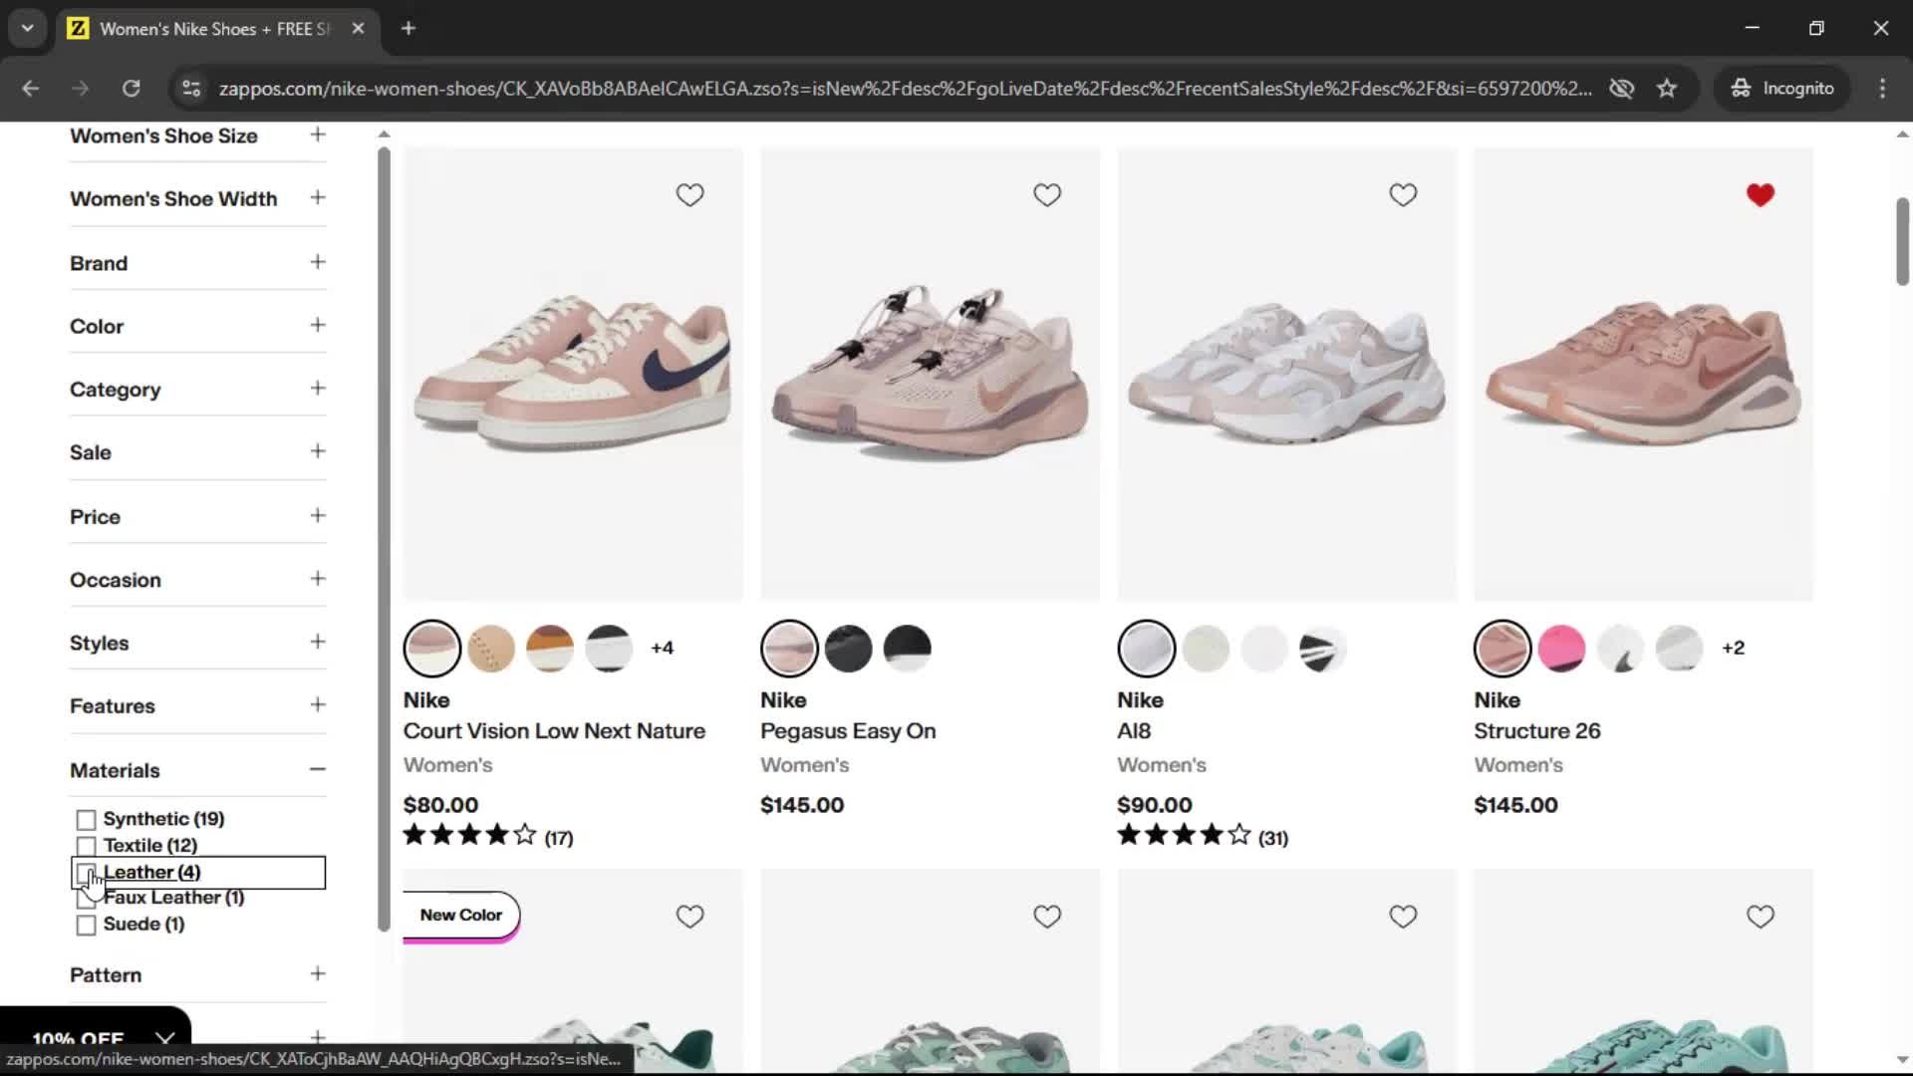The image size is (1913, 1076).
Task: Open Structure 26 product page
Action: click(1536, 731)
